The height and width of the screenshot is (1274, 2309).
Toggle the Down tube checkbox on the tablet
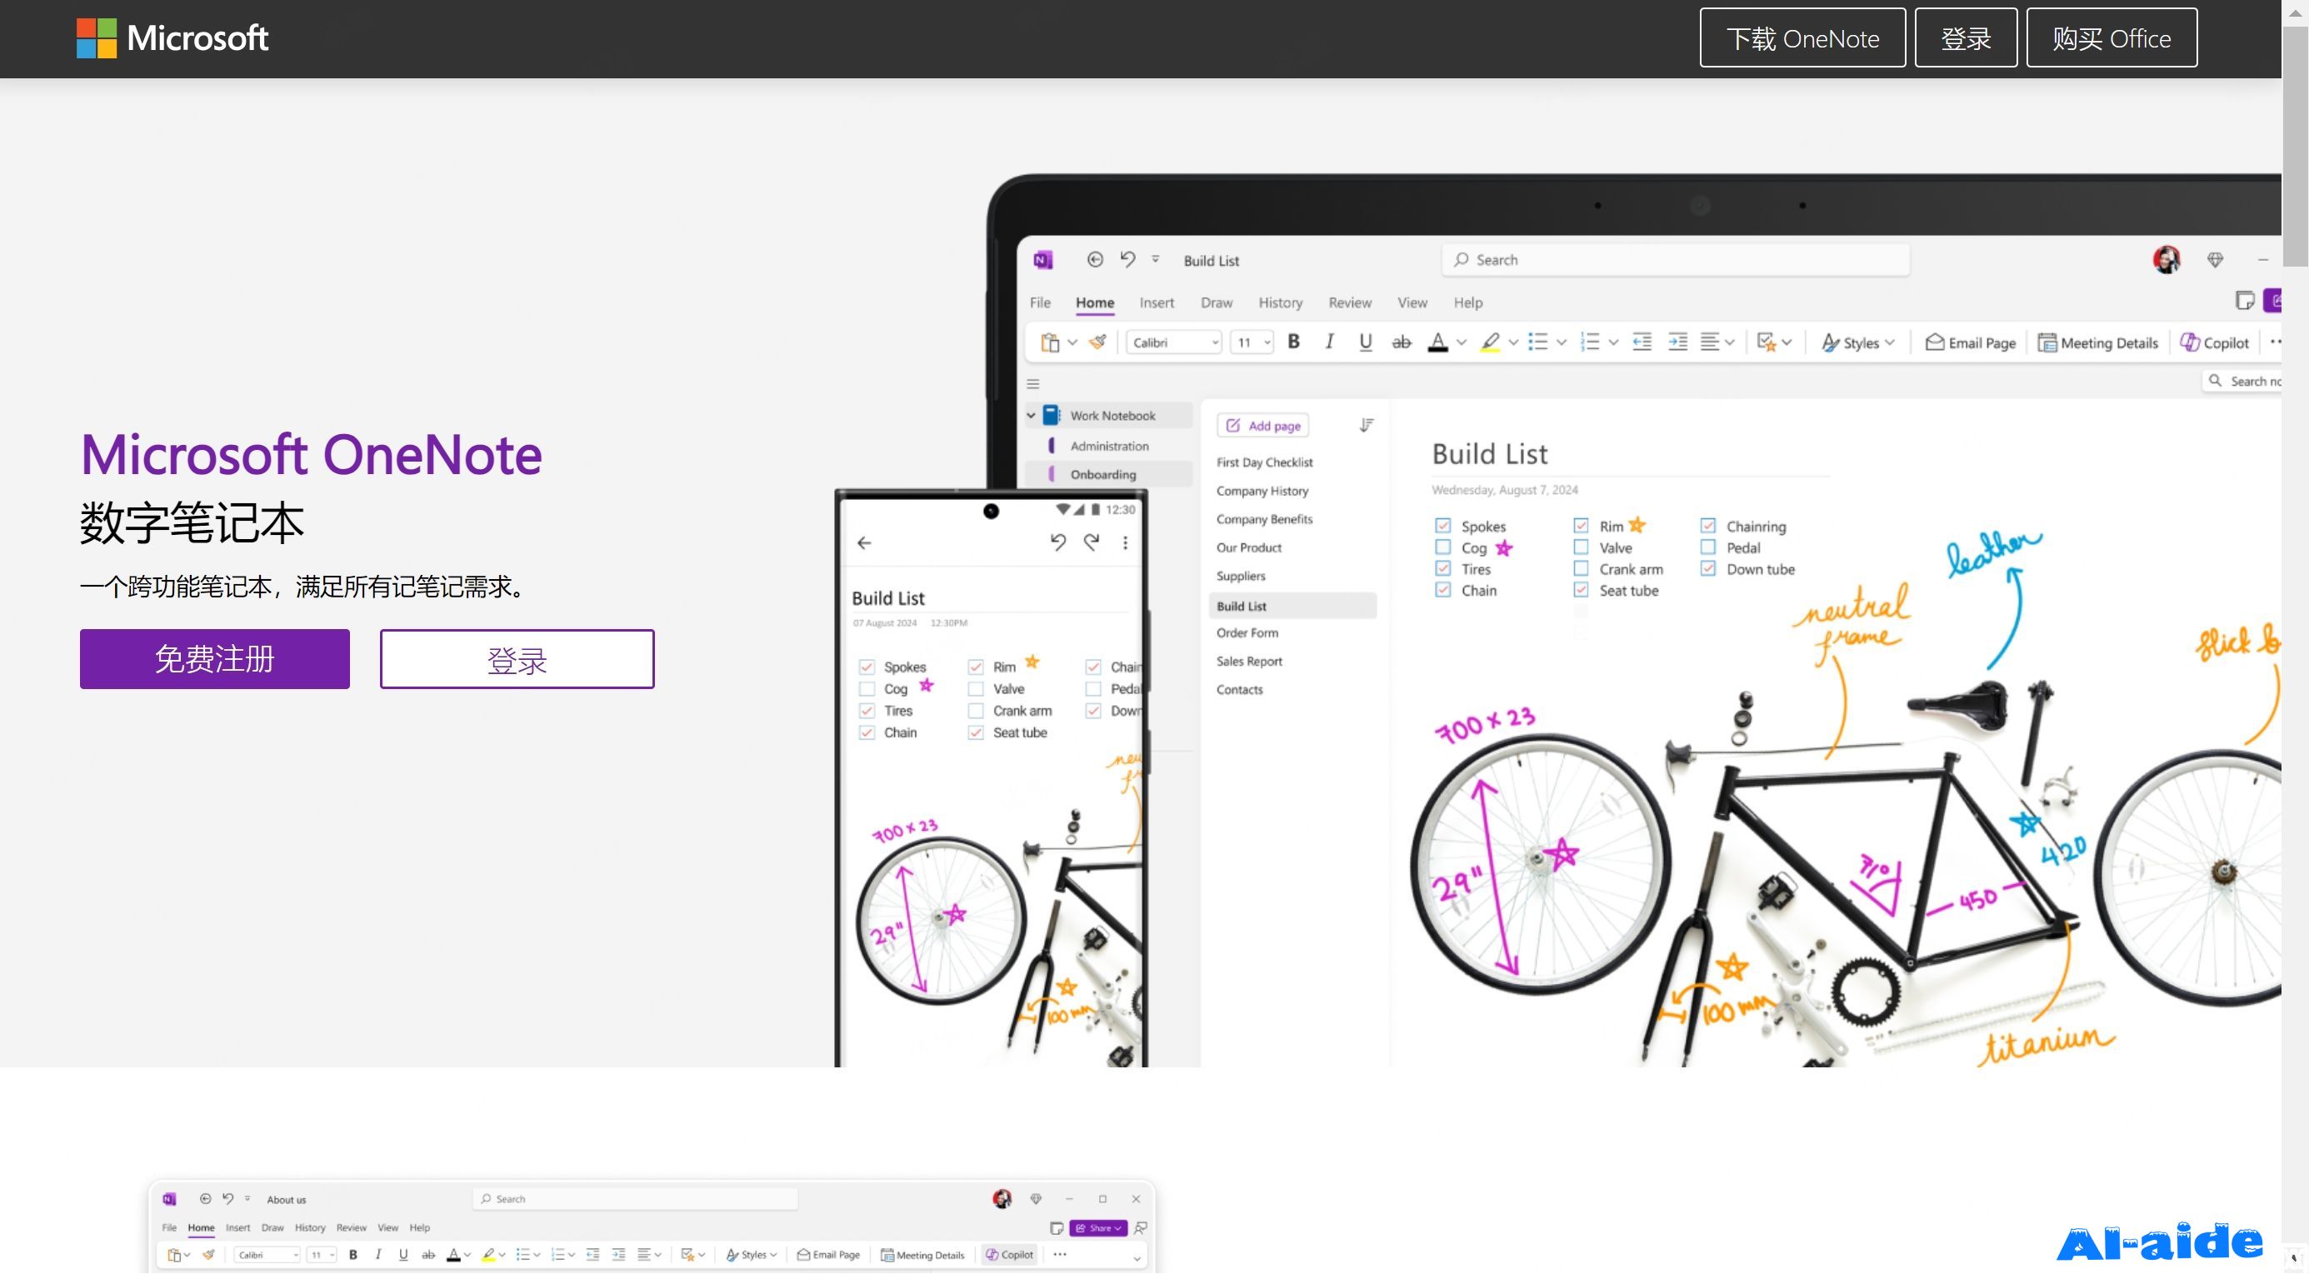tap(1707, 568)
